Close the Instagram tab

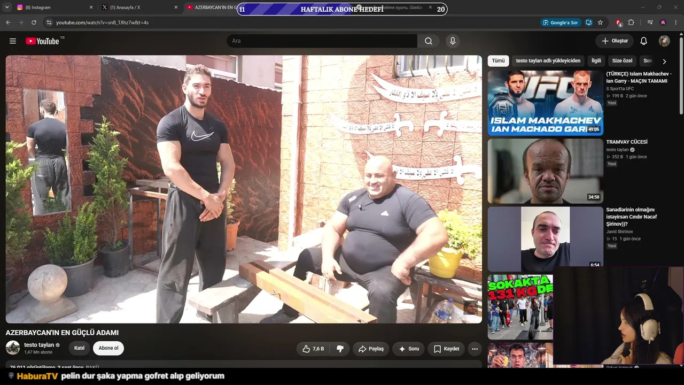[x=91, y=7]
